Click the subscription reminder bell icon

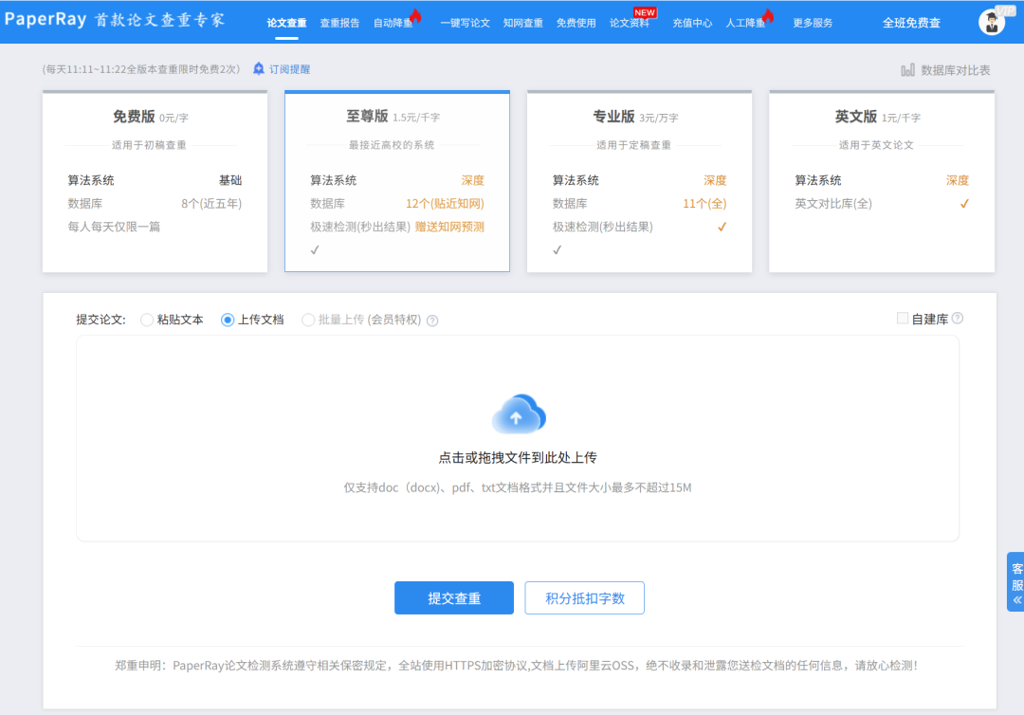point(259,69)
